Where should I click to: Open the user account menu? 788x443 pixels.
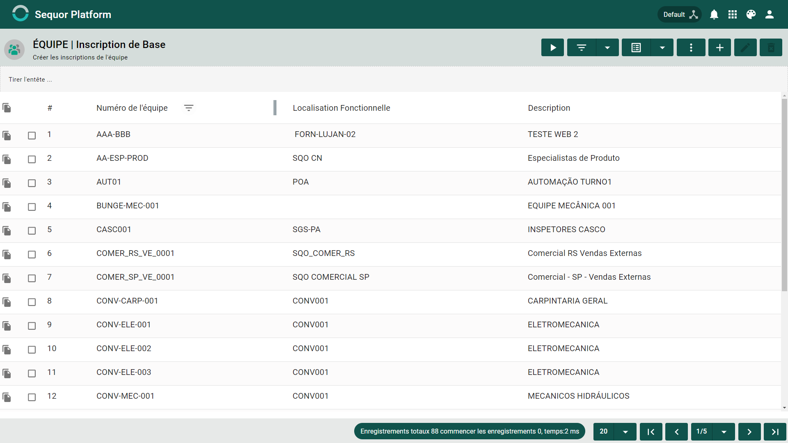(x=770, y=14)
